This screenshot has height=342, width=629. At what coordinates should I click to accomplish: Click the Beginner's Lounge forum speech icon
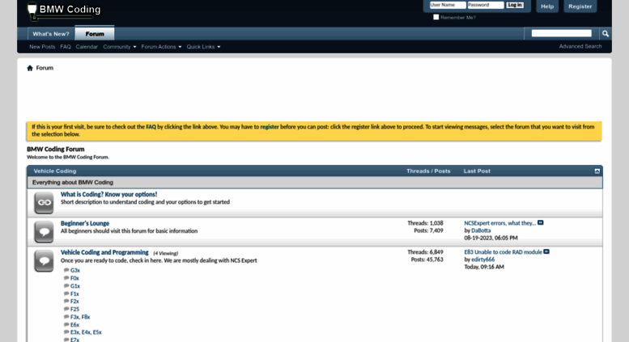[x=44, y=232]
